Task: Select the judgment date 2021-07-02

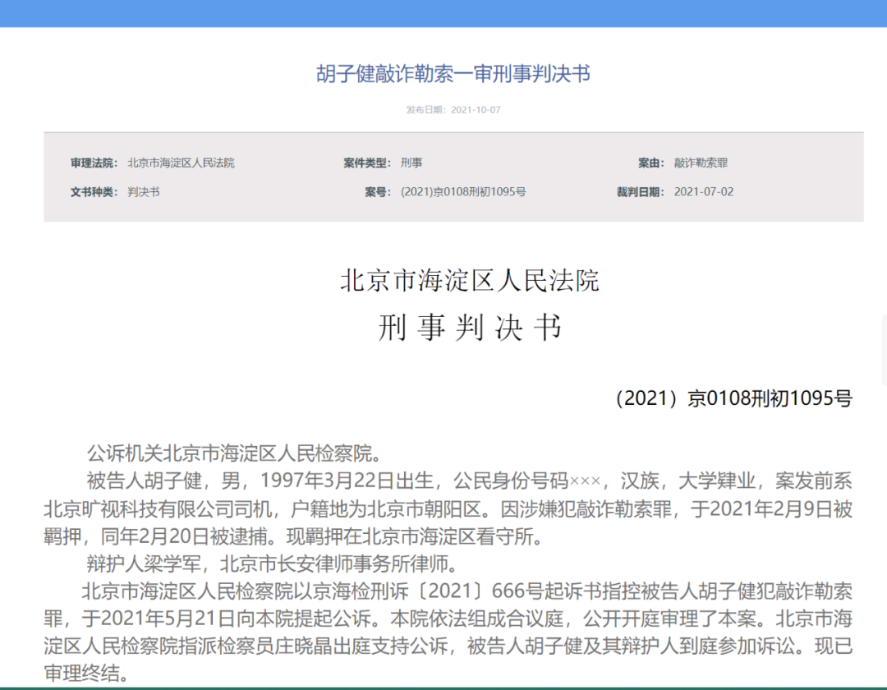Action: (704, 191)
